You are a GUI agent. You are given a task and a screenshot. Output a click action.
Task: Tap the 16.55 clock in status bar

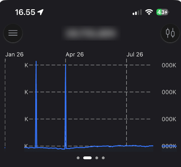25,12
